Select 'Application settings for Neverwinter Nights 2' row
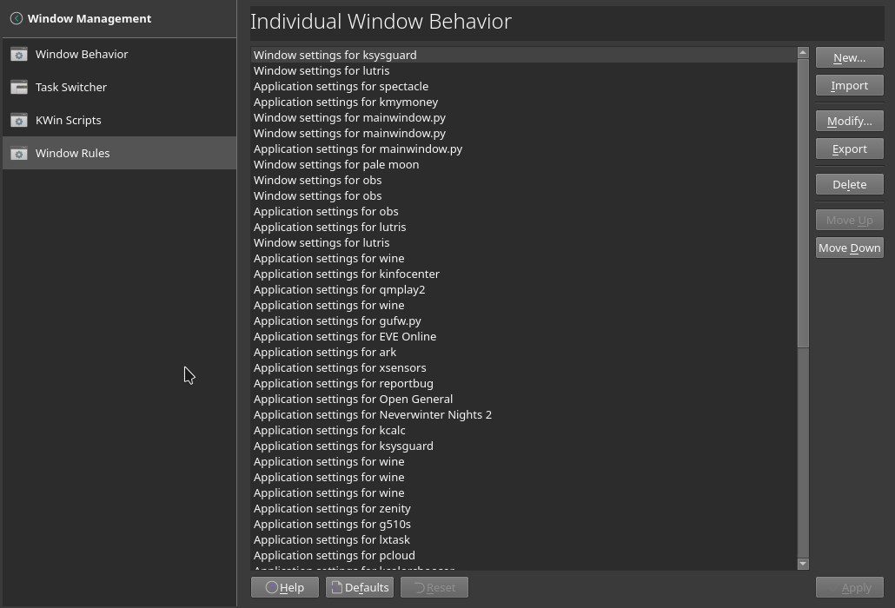Viewport: 895px width, 608px height. [524, 414]
